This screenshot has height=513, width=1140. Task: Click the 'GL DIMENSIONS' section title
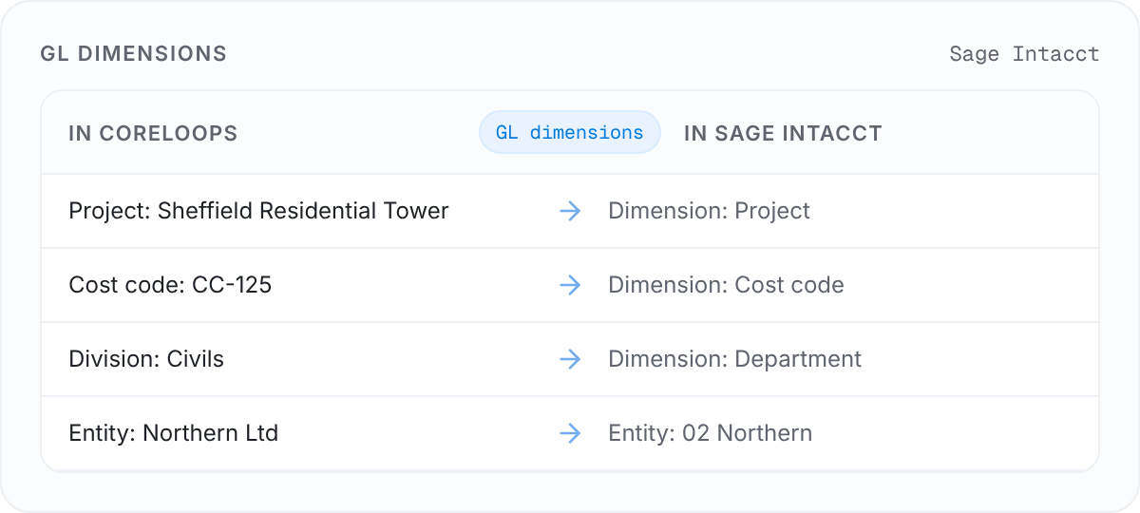pos(134,53)
